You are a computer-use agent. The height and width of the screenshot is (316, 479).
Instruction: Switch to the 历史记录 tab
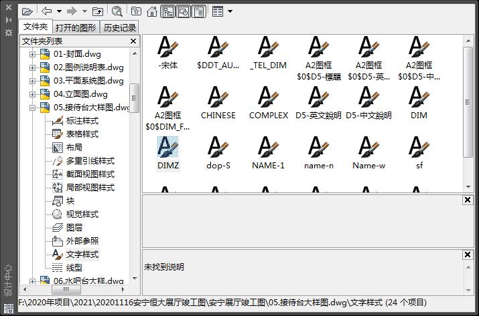(120, 27)
